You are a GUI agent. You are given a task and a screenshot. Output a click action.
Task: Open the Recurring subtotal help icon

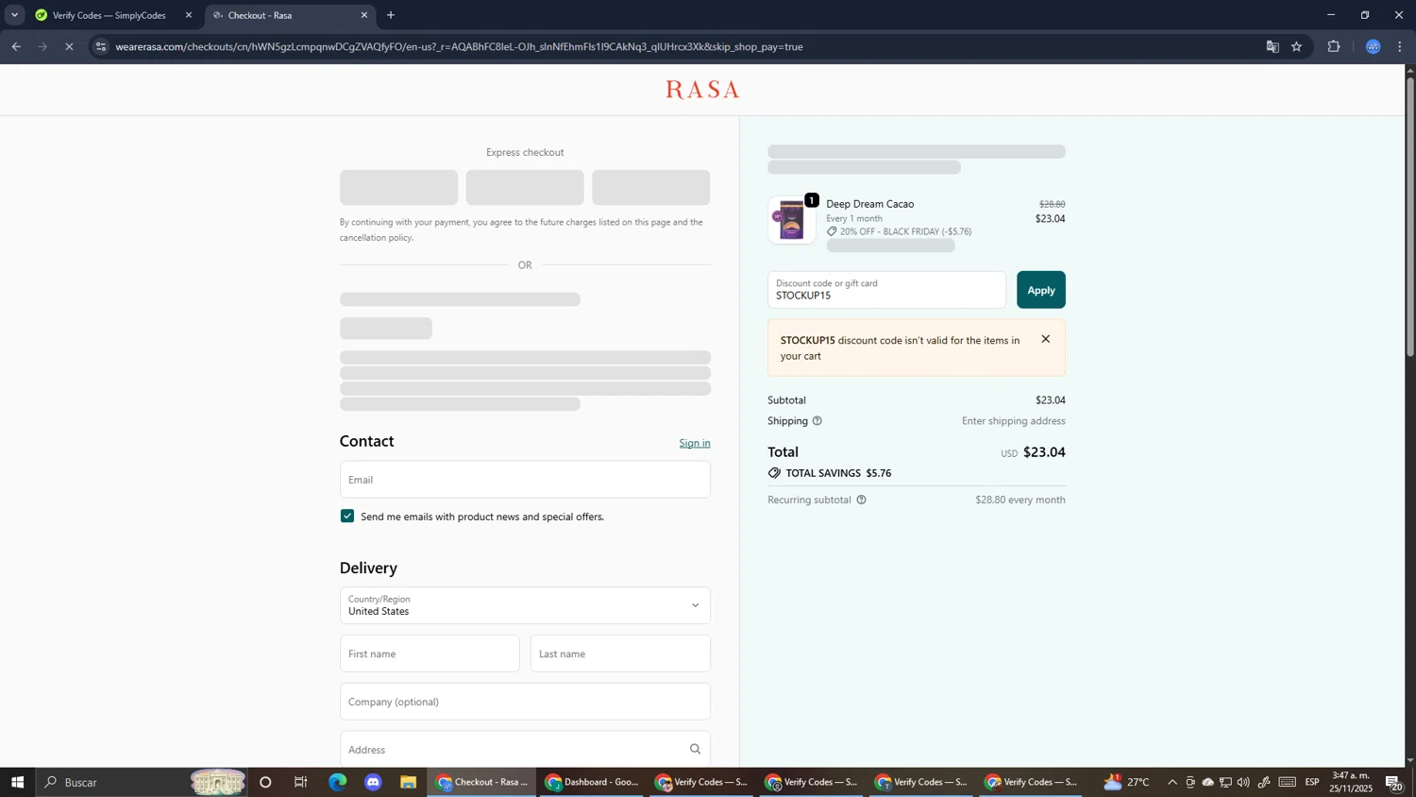tap(861, 500)
